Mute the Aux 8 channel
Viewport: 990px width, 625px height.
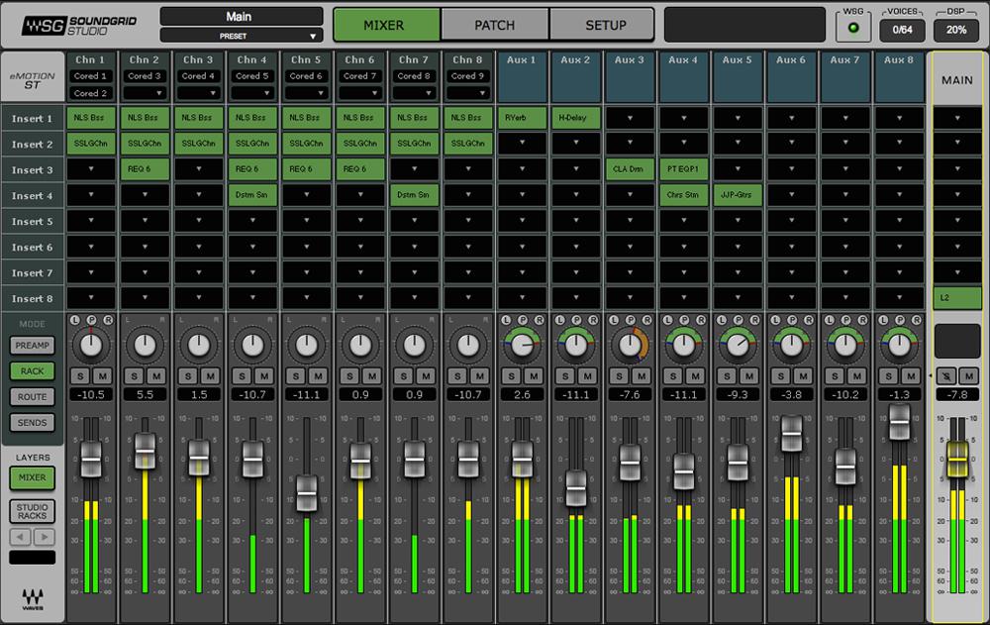point(911,375)
